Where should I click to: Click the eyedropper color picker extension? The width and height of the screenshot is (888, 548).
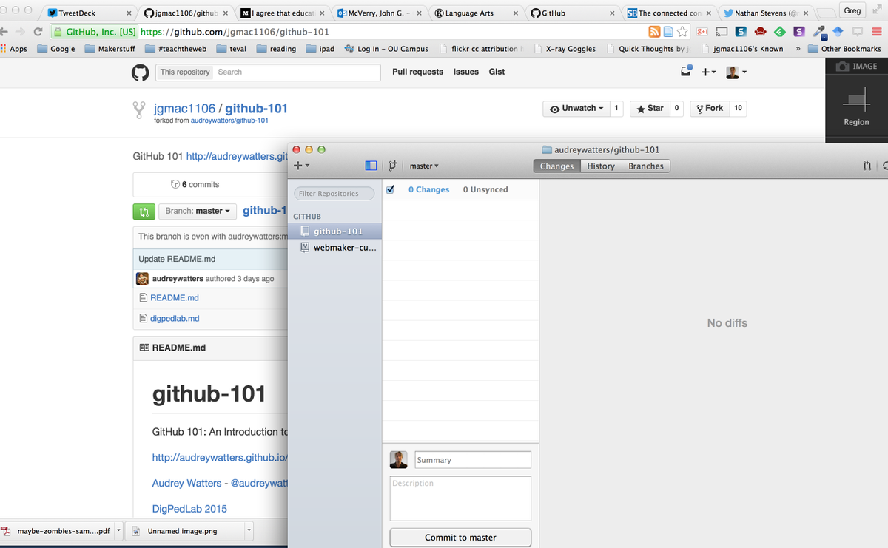click(x=819, y=32)
